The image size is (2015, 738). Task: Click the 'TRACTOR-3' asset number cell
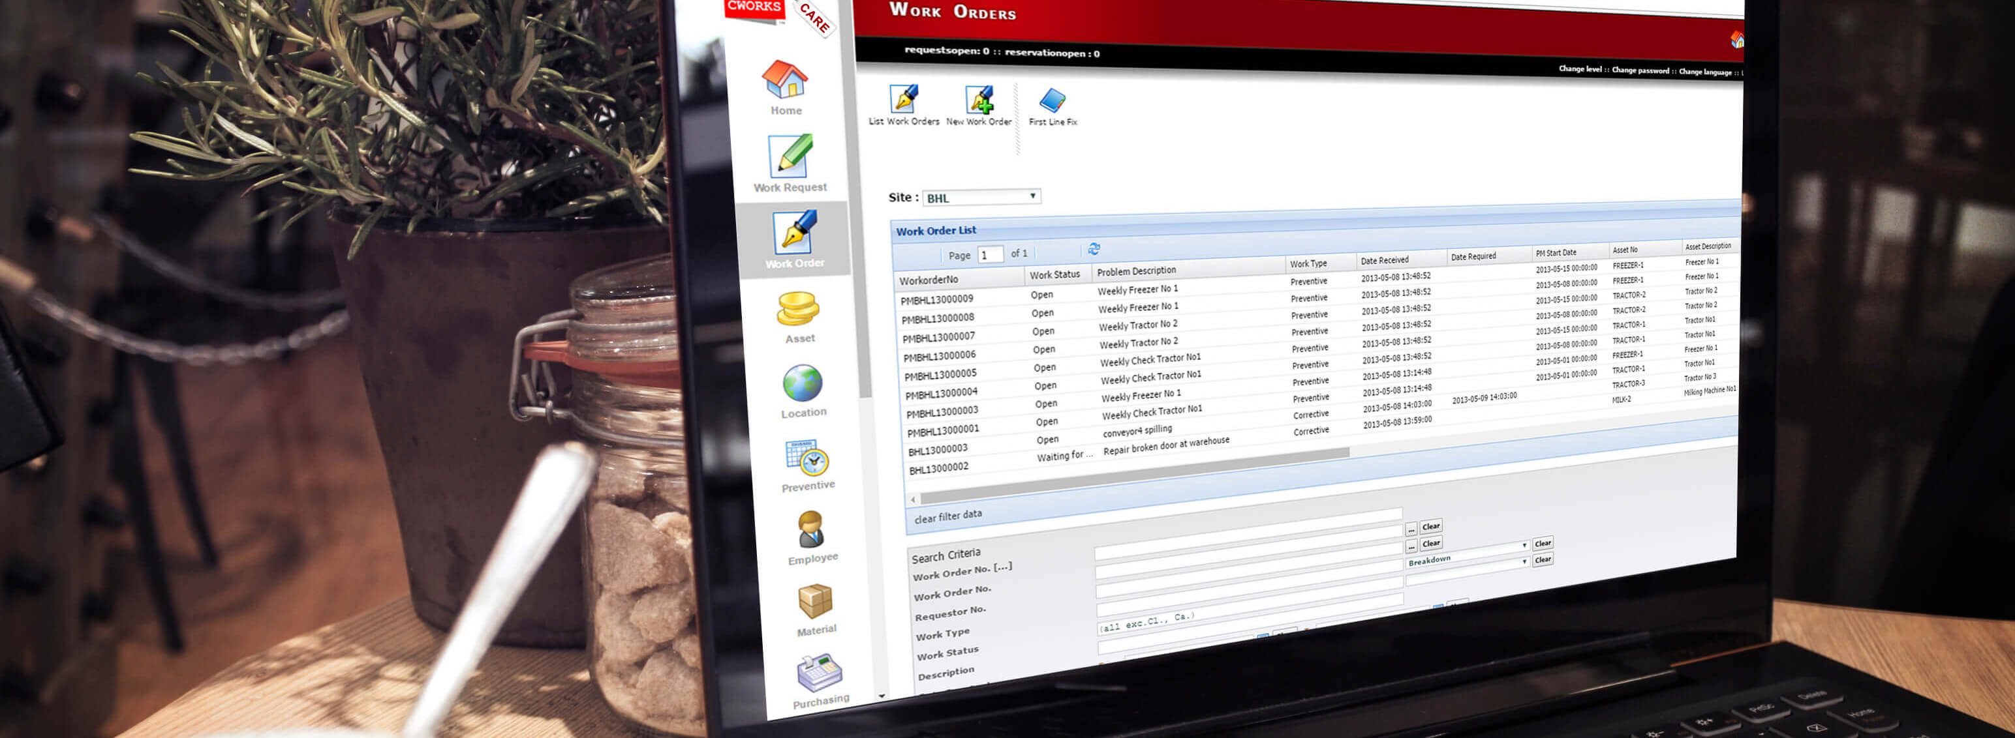click(x=1628, y=384)
